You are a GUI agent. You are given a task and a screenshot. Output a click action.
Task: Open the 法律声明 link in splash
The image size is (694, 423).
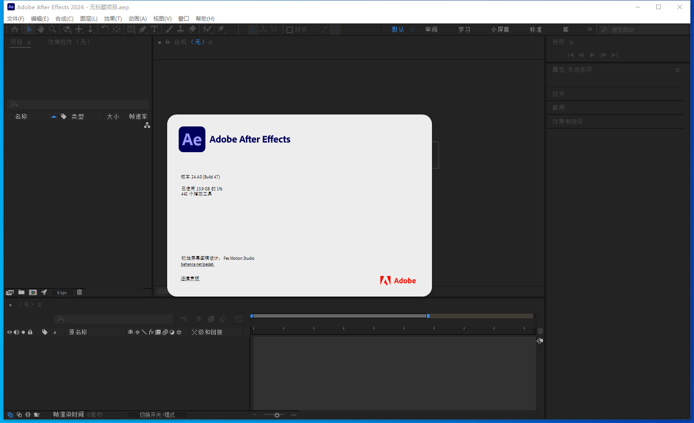click(190, 279)
